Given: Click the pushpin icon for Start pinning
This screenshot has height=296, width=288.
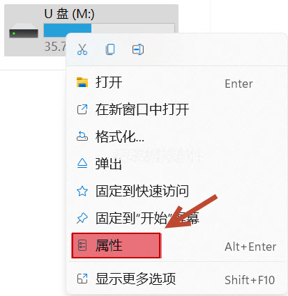Looking at the screenshot, I should [x=82, y=218].
